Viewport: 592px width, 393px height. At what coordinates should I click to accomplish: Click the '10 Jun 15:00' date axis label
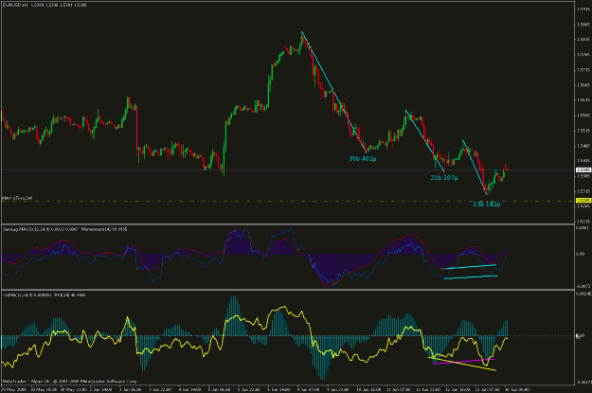coord(369,389)
